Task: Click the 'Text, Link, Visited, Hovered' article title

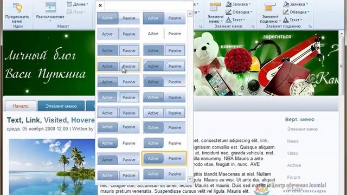Action: (x=50, y=120)
